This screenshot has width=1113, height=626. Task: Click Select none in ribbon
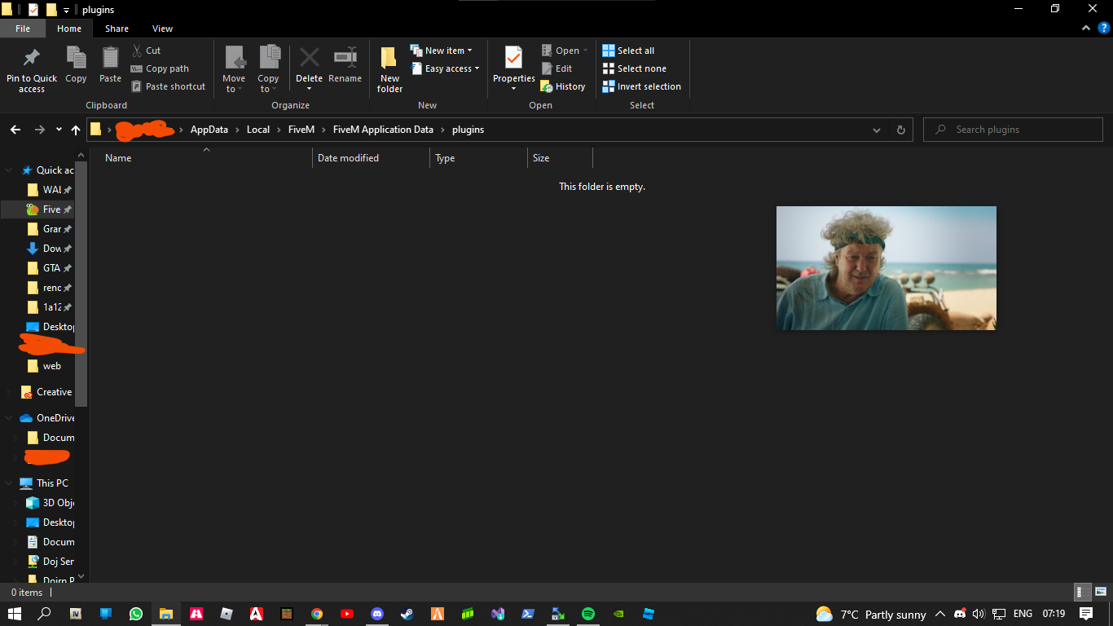coord(634,68)
